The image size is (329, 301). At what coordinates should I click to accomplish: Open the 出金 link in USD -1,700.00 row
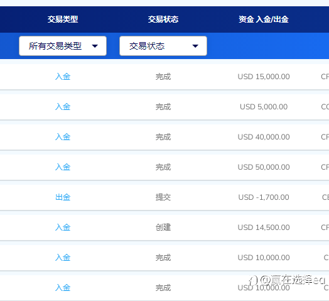tap(63, 197)
